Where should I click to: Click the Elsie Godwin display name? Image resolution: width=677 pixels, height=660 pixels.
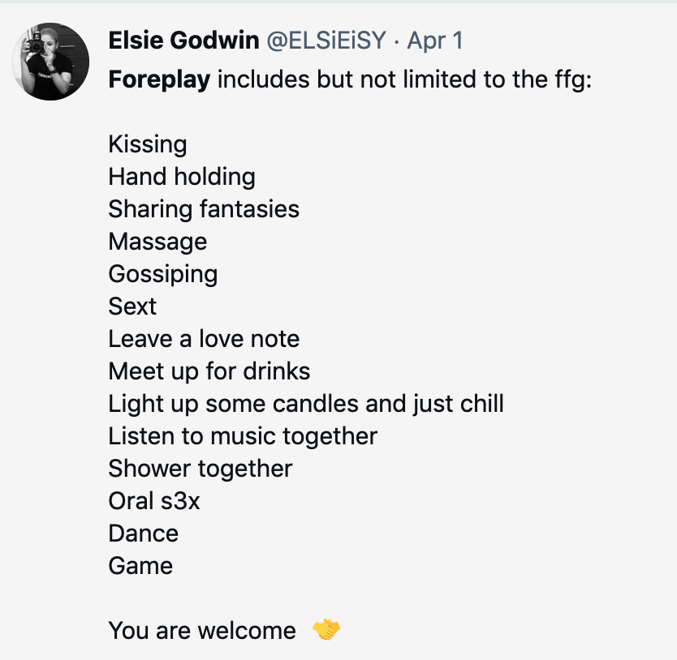point(183,41)
